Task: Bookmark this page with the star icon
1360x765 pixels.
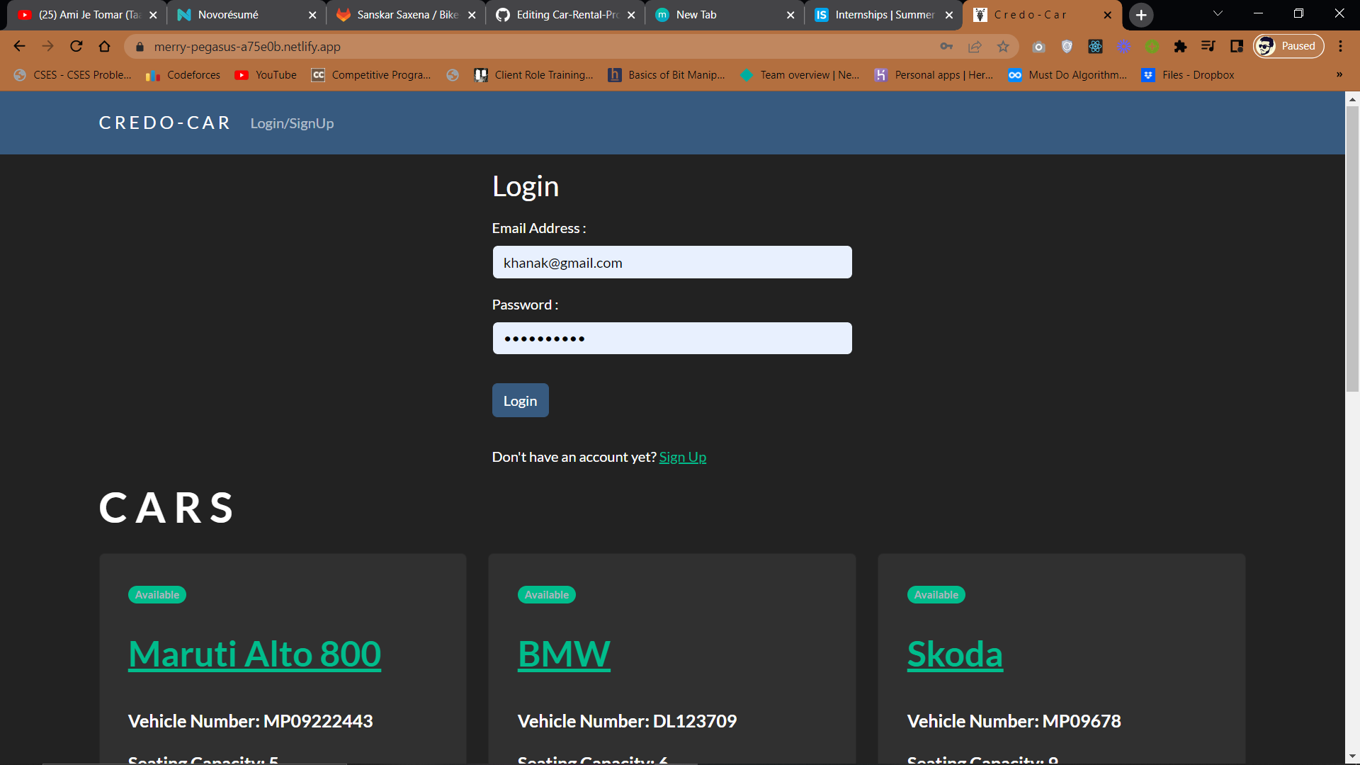Action: (x=1003, y=47)
